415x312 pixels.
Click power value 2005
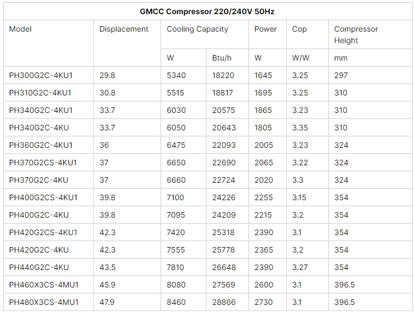(x=264, y=145)
